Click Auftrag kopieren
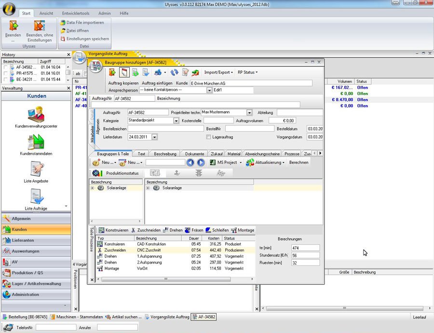434x333 pixels. pyautogui.click(x=123, y=83)
